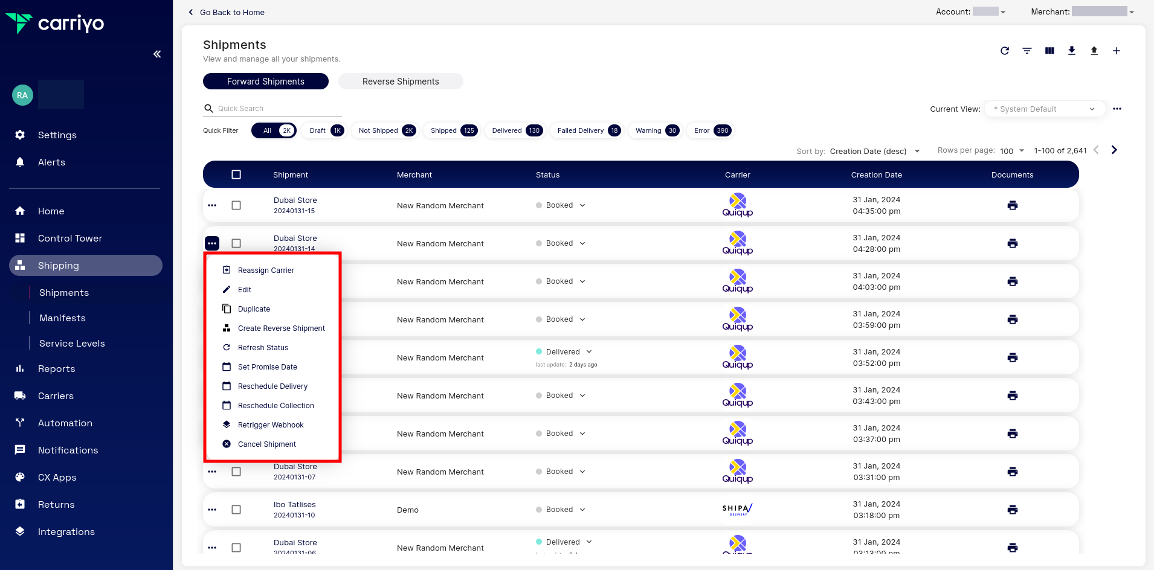Viewport: 1154px width, 570px height.
Task: Close the active row actions menu button
Action: coord(212,243)
